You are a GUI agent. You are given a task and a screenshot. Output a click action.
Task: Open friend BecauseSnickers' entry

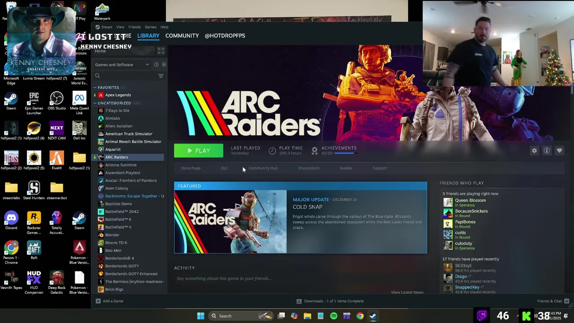tap(471, 213)
